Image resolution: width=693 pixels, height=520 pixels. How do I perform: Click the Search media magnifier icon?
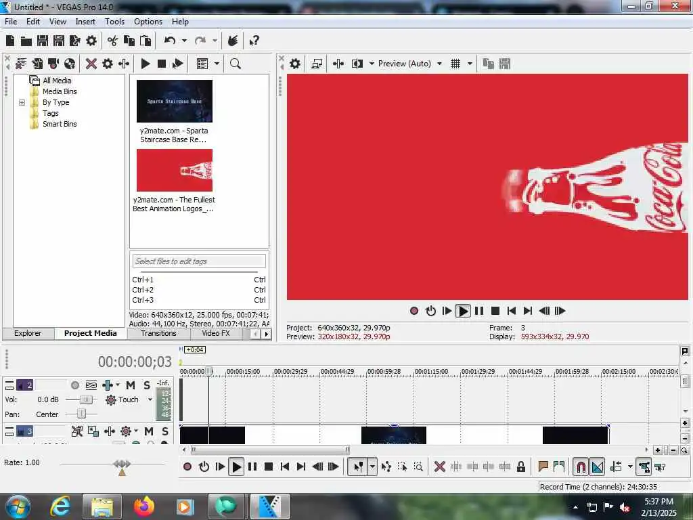(x=236, y=64)
